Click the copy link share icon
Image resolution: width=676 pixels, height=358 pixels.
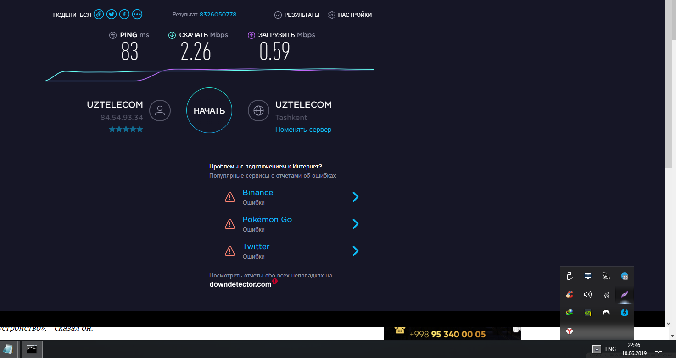[99, 15]
